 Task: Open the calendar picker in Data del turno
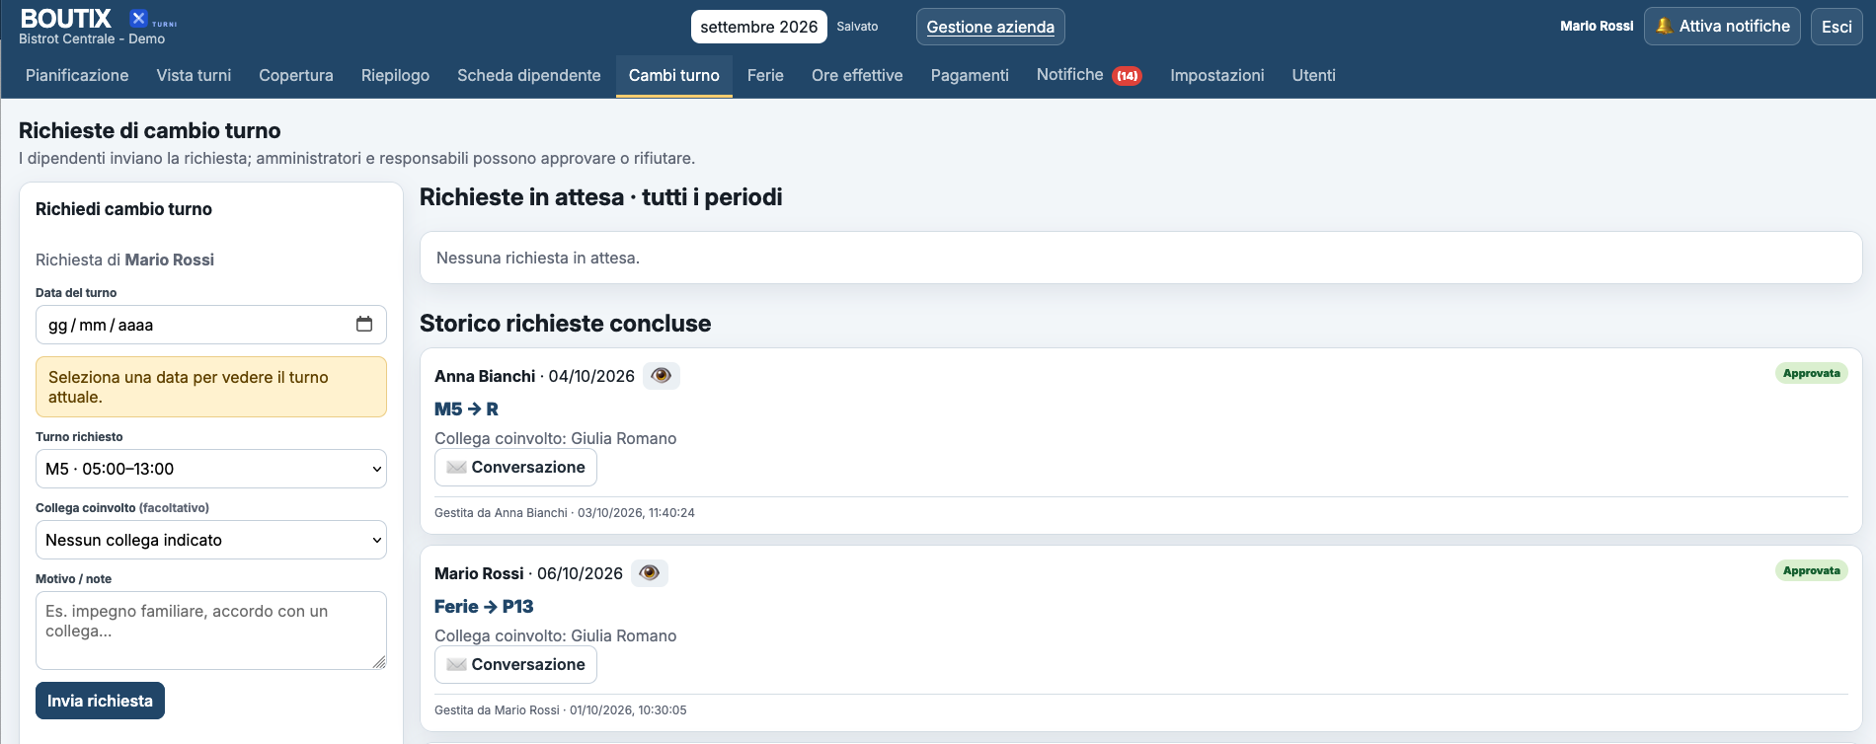coord(364,324)
